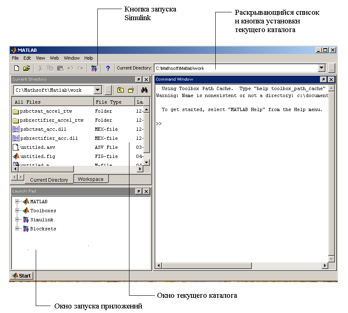
Task: Click the tab scroll left arrow
Action: point(15,177)
